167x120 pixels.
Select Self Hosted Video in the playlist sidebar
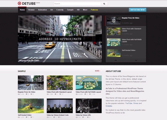point(126,53)
